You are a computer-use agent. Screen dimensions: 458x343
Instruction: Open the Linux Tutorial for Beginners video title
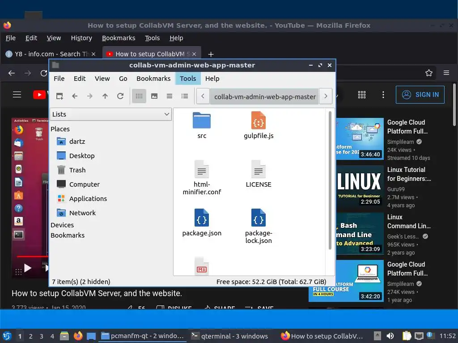(409, 174)
